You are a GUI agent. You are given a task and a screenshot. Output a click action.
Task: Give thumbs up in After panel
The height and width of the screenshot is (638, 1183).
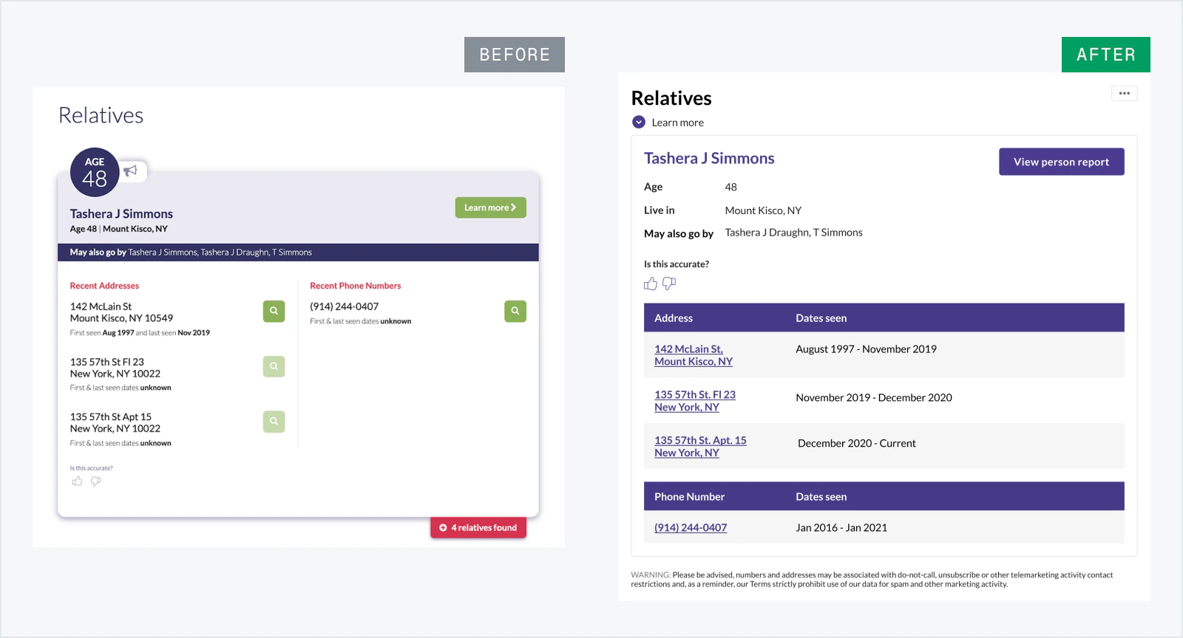tap(651, 284)
